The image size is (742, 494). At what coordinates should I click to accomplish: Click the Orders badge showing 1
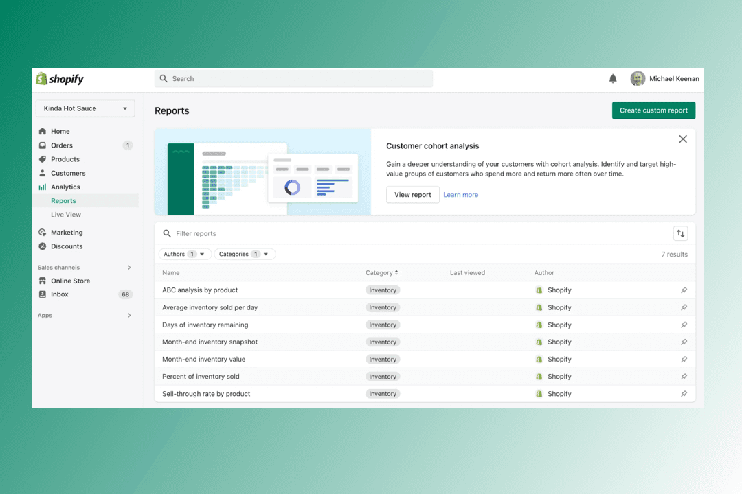[128, 145]
